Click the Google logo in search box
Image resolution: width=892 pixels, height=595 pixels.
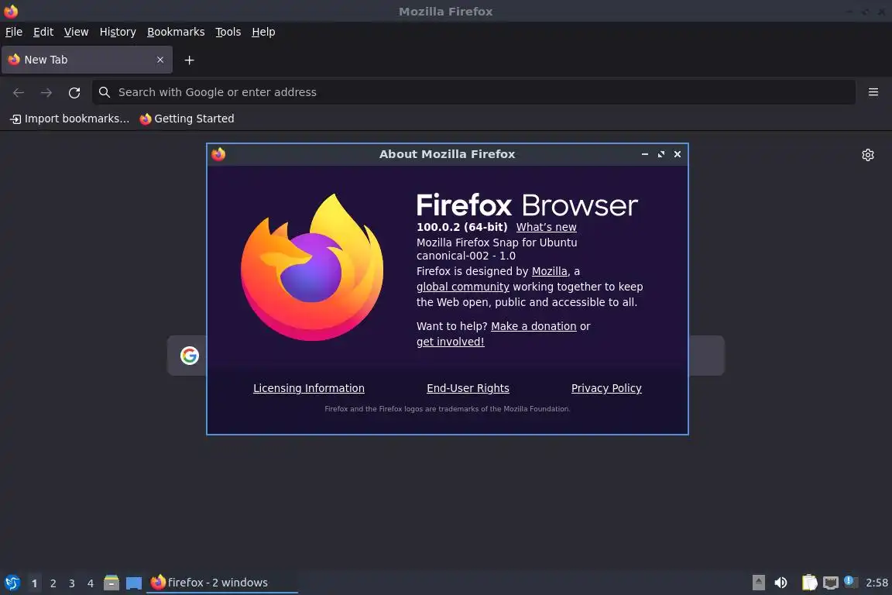pyautogui.click(x=190, y=356)
